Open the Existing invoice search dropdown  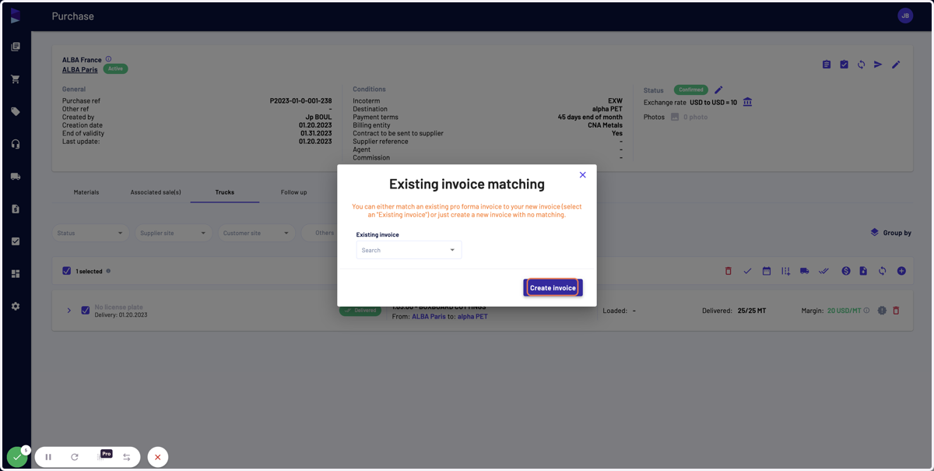tap(409, 250)
